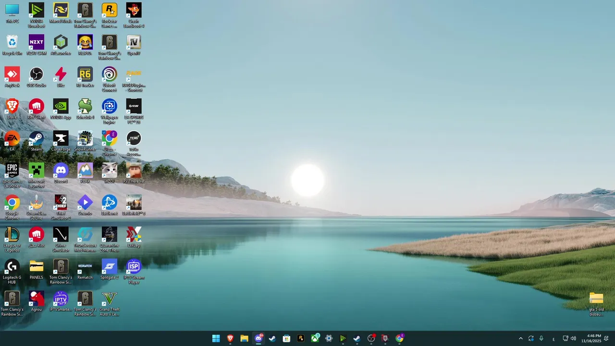Open the Thief Simulator 2 shortcut
The width and height of the screenshot is (615, 346).
[61, 208]
